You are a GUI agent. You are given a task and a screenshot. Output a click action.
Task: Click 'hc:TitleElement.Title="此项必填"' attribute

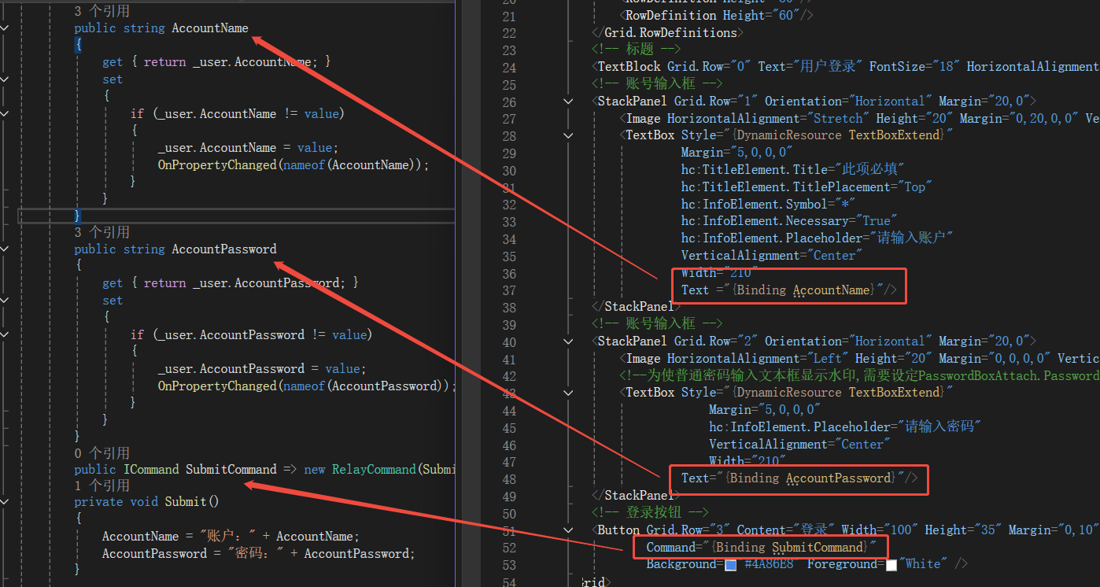coord(793,170)
